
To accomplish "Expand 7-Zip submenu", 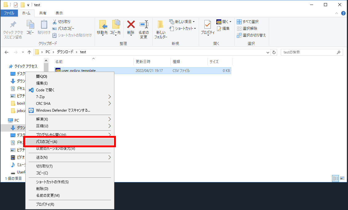I will [70, 97].
